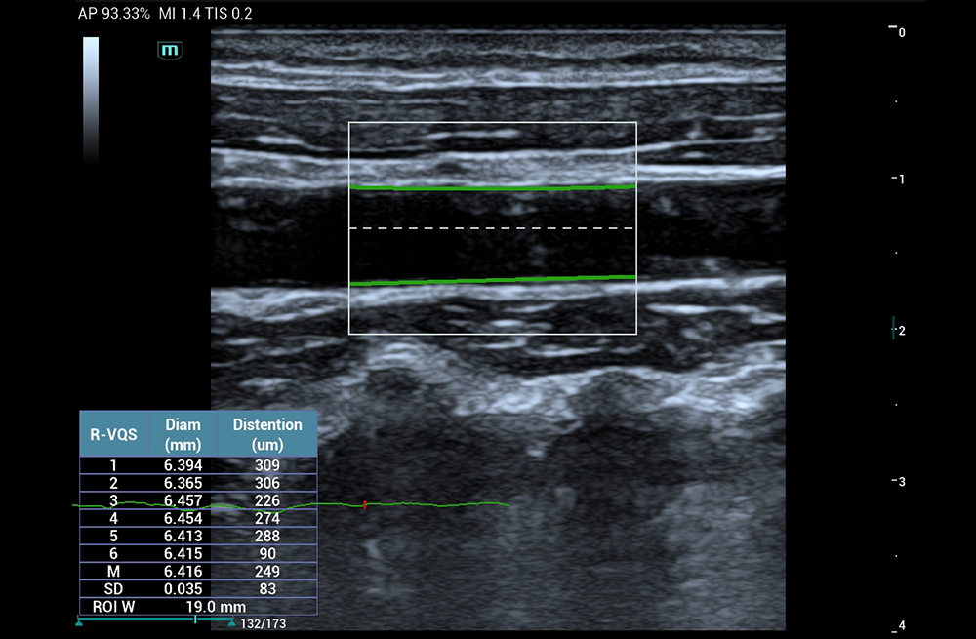Select measurement row 6 with distention 90
The width and height of the screenshot is (976, 639).
click(266, 553)
